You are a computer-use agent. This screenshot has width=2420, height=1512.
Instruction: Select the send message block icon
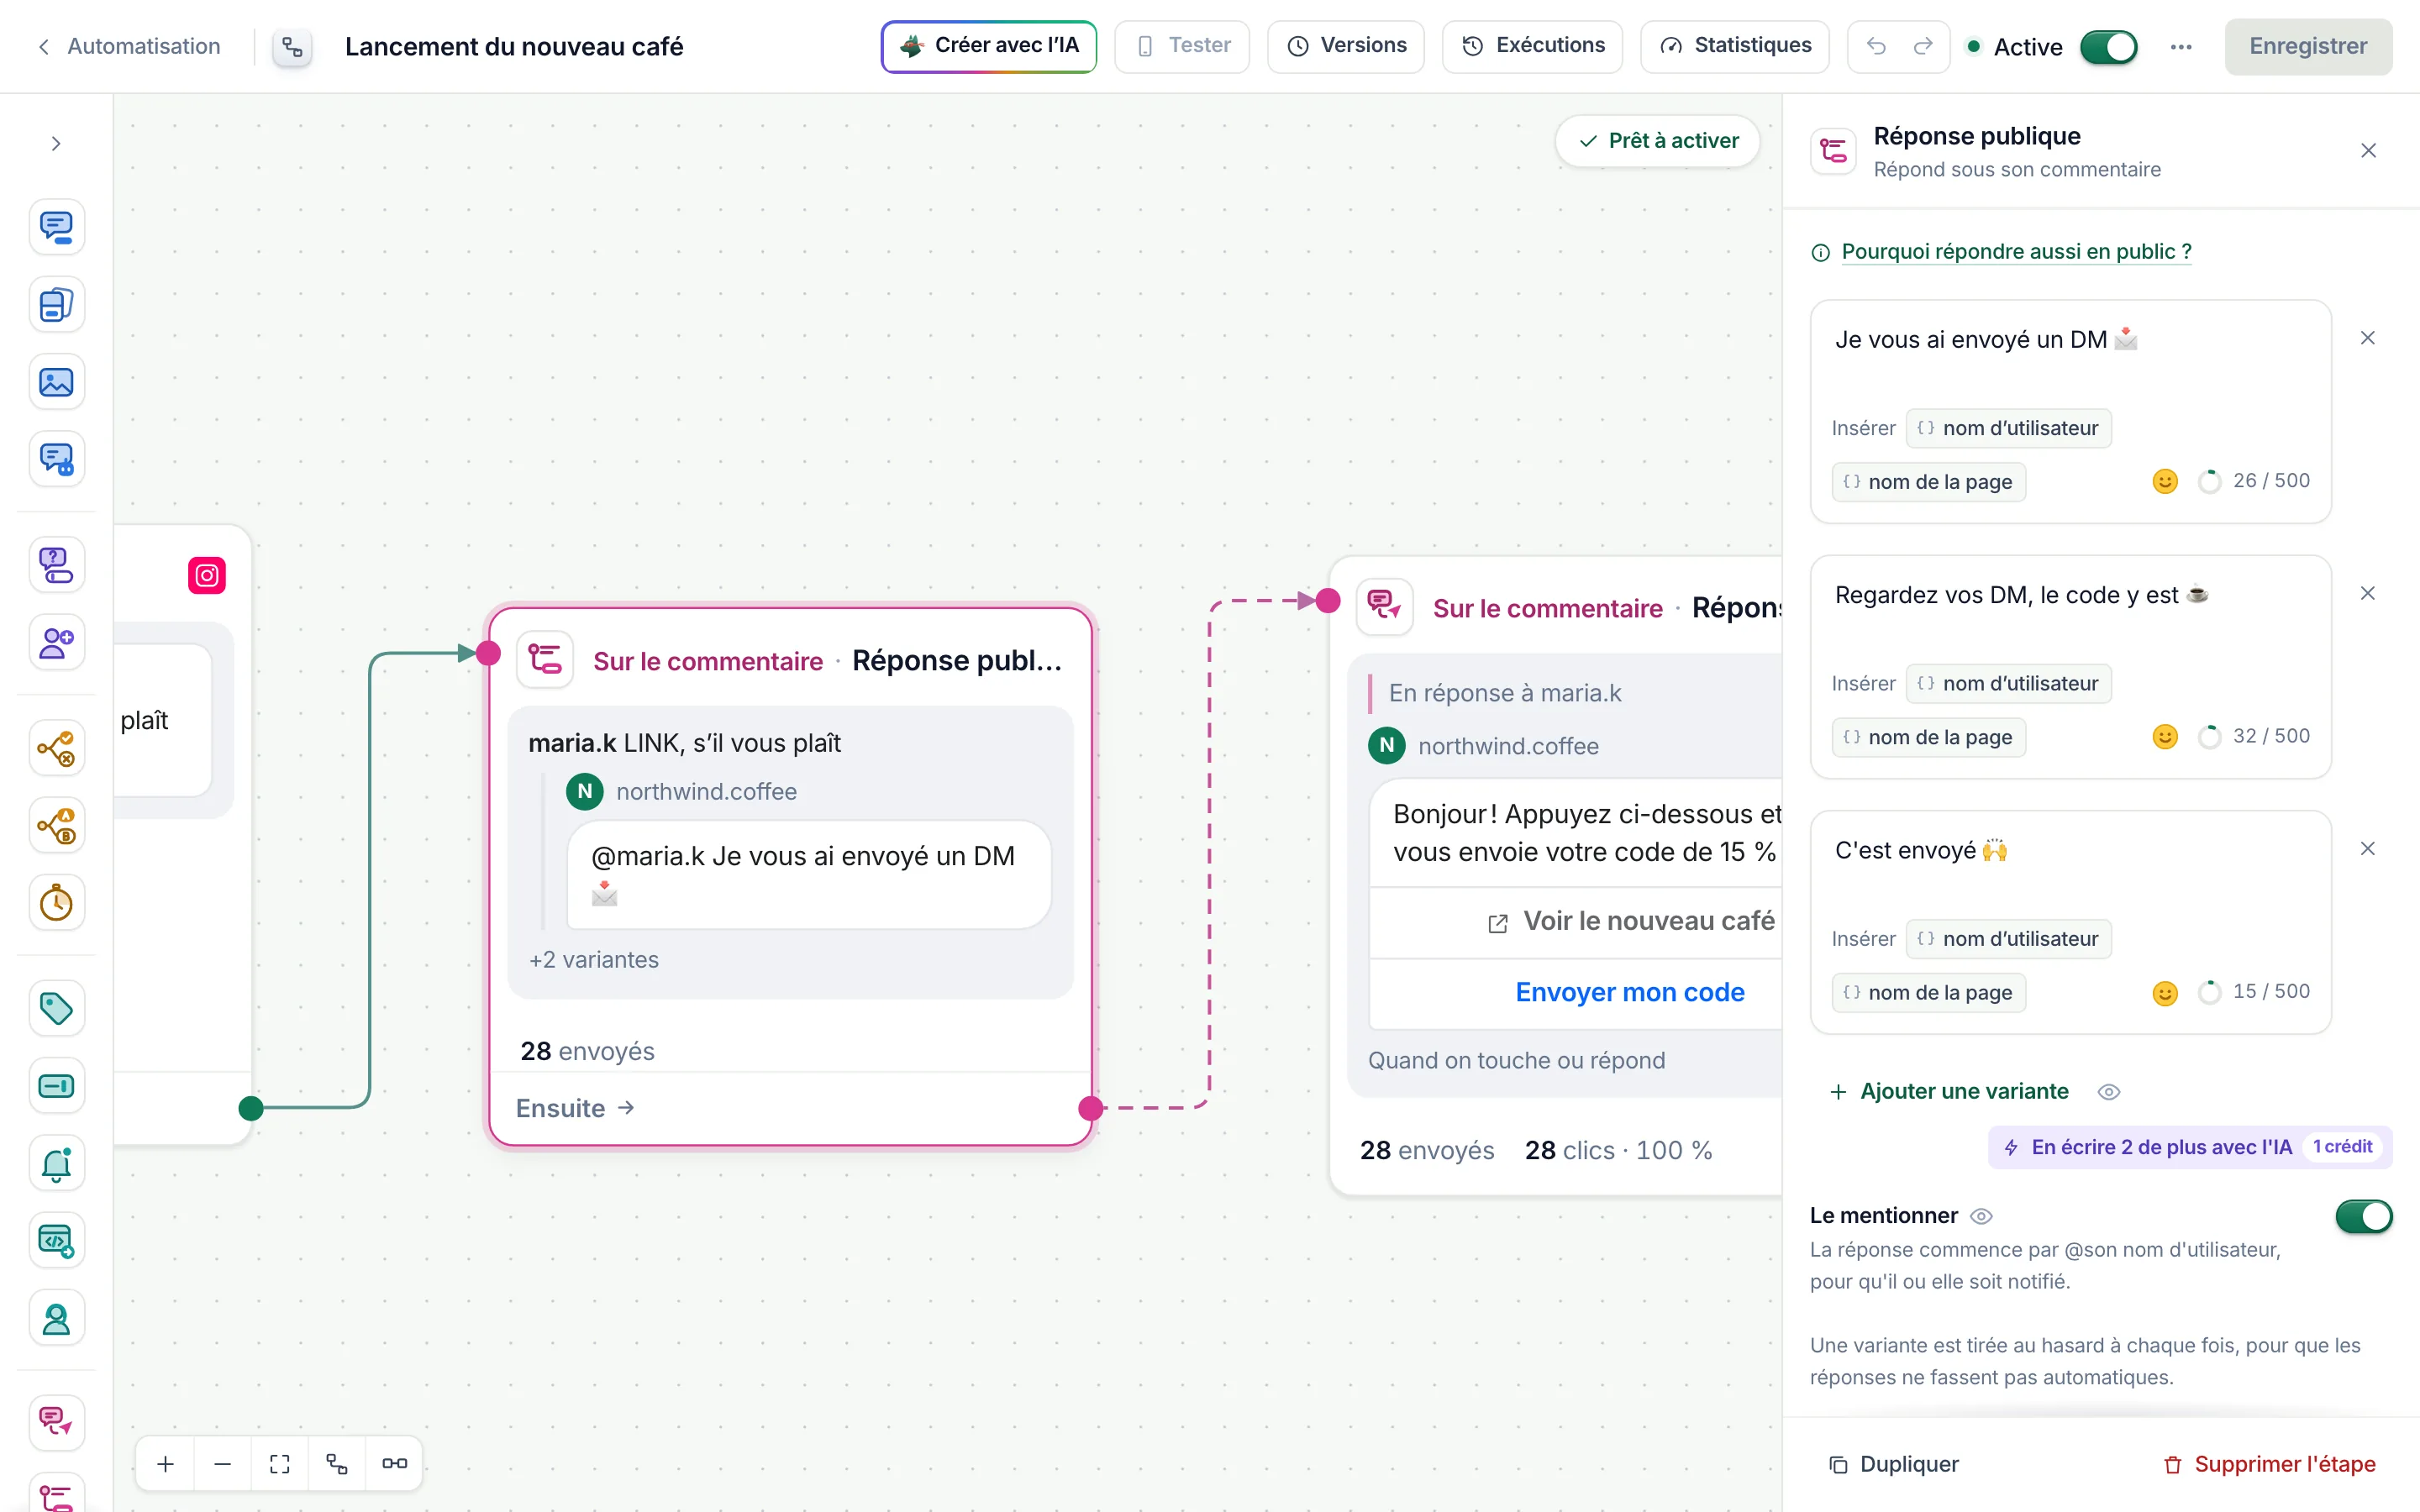pos(56,227)
